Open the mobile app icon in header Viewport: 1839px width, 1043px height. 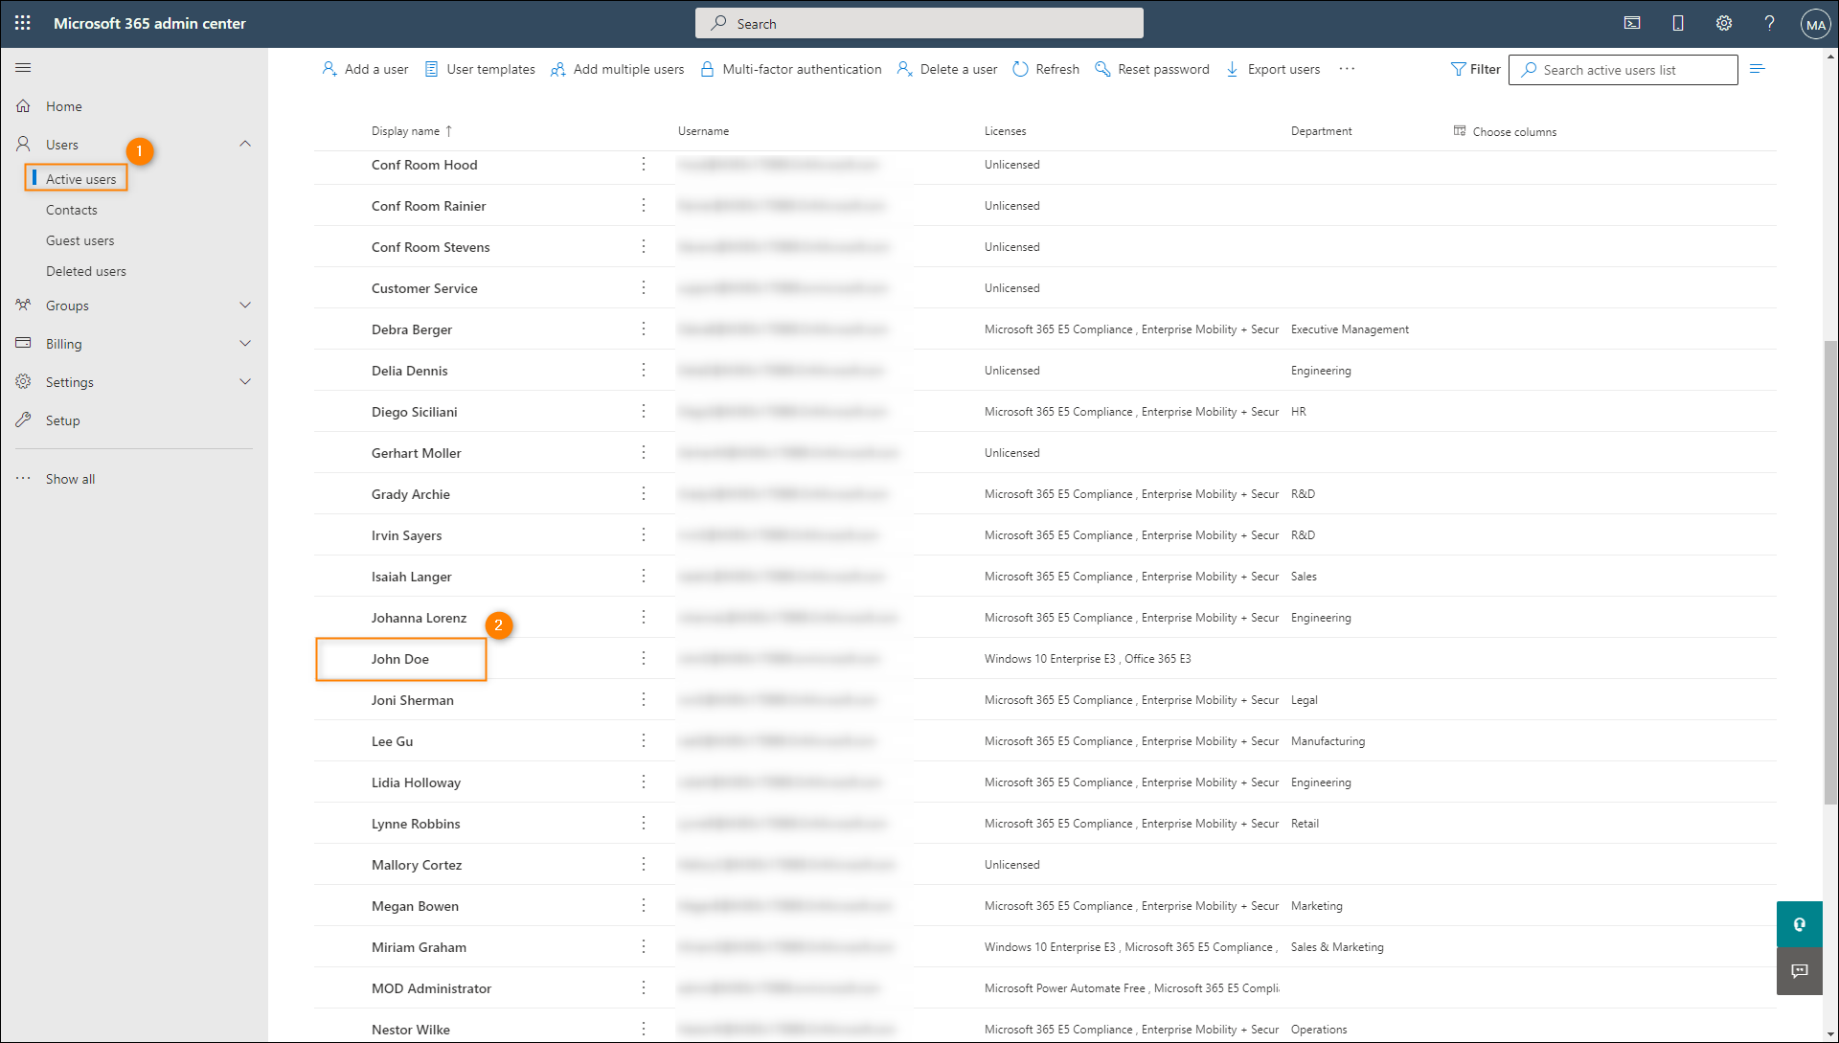pos(1678,23)
